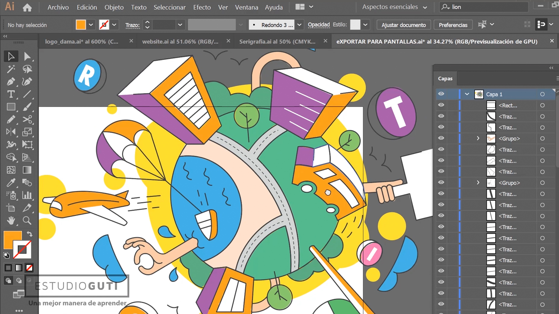
Task: Select the Free Transform tool
Action: pyautogui.click(x=27, y=144)
